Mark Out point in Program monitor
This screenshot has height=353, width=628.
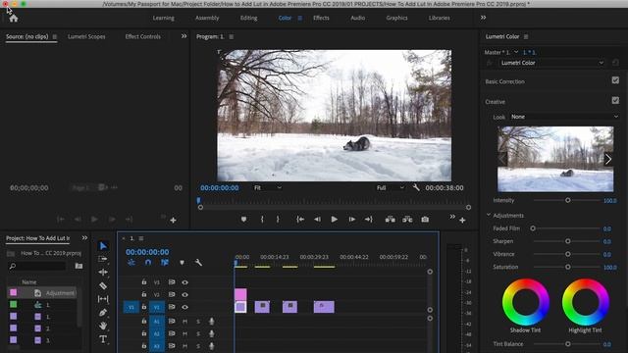[278, 220]
